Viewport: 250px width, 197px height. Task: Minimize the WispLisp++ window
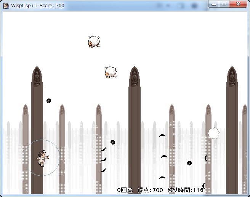point(214,4)
